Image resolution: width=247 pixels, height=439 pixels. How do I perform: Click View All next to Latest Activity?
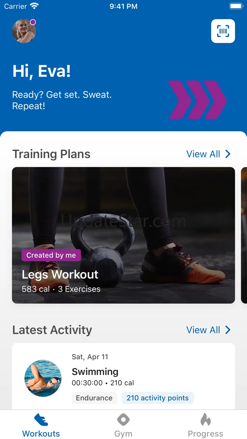(x=203, y=330)
